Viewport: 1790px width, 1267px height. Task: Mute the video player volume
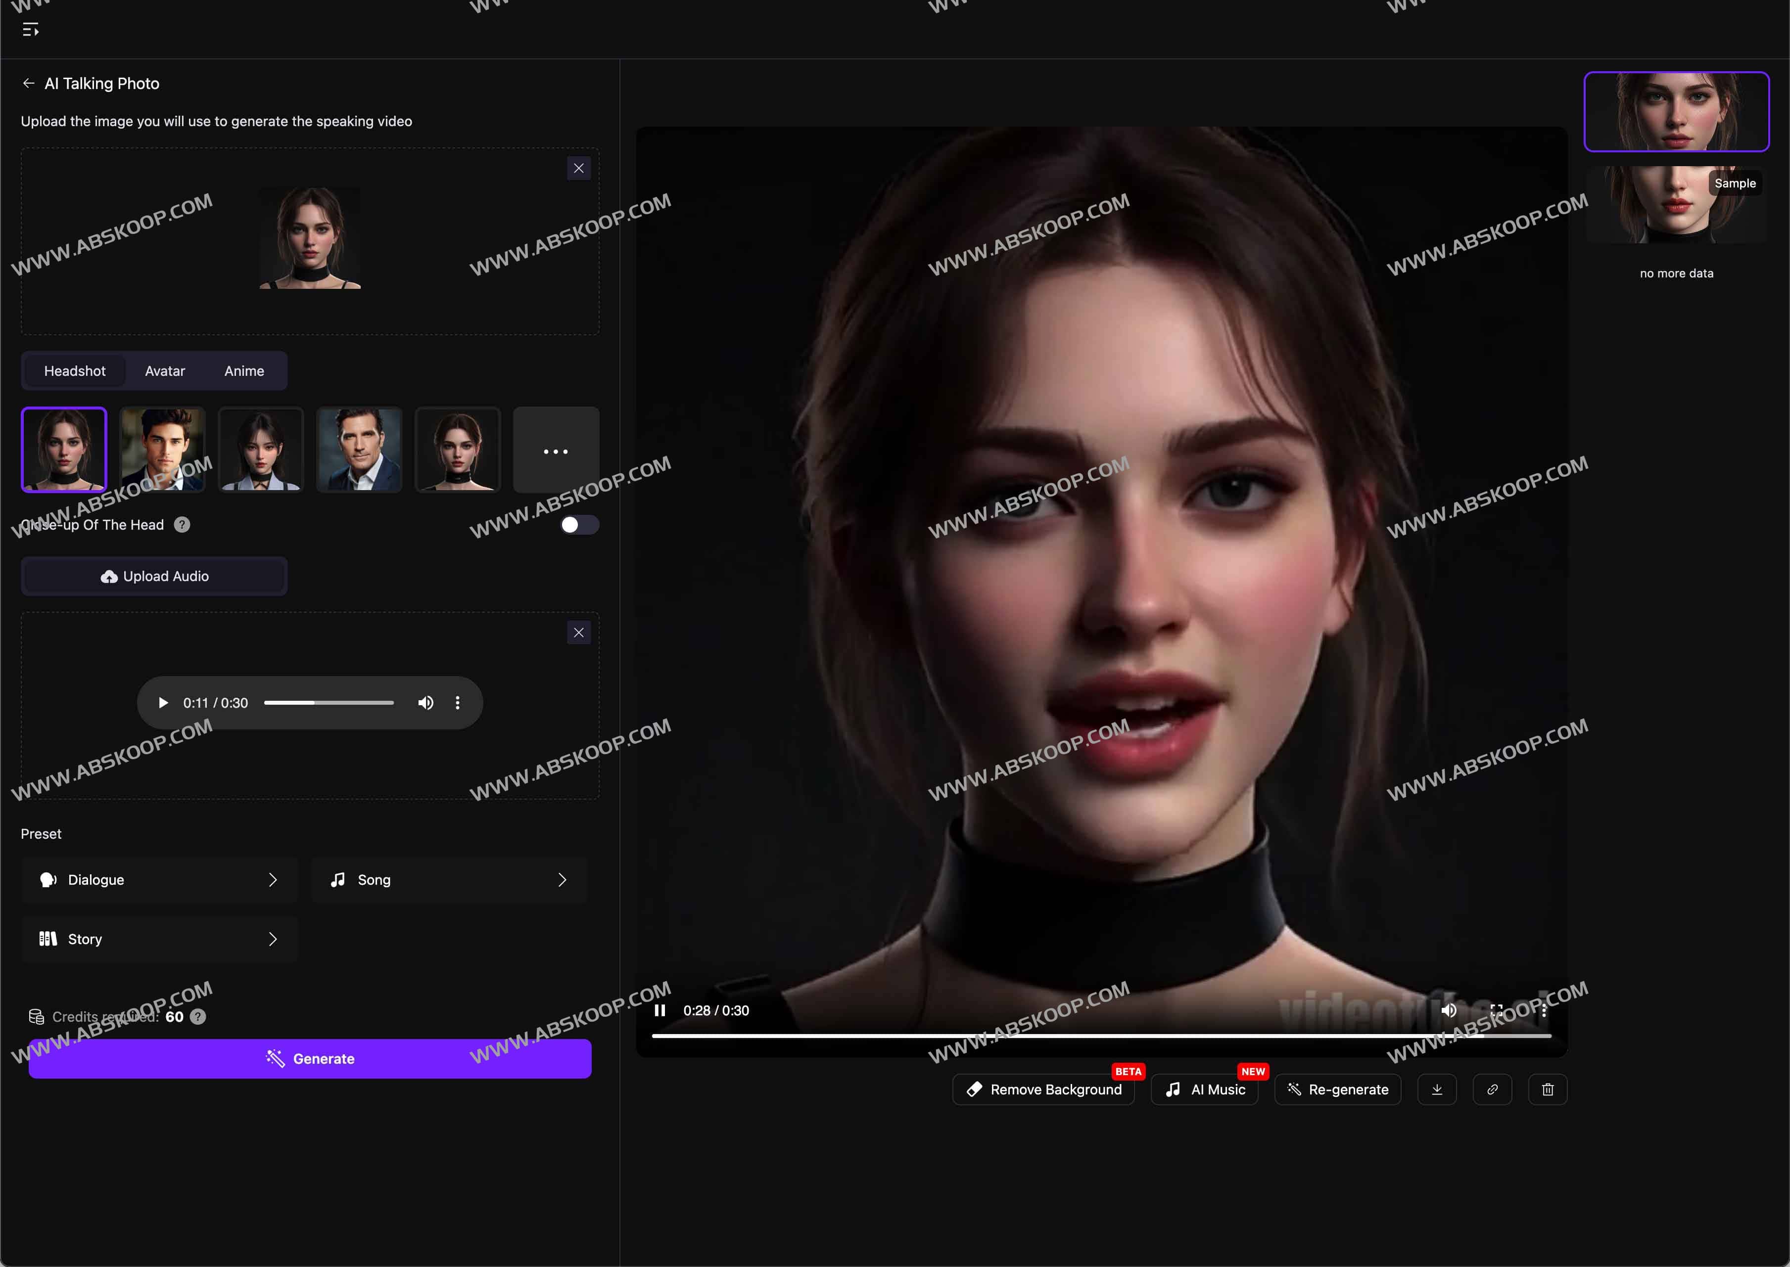(x=1449, y=1009)
